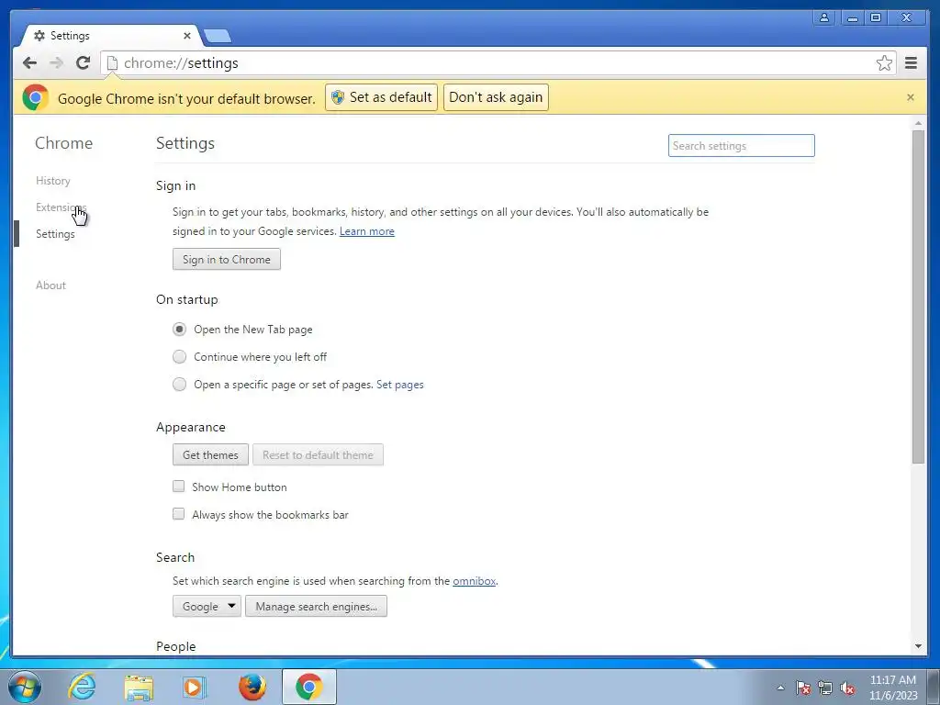The height and width of the screenshot is (705, 940).
Task: Click the scrollbar down arrow
Action: click(918, 646)
